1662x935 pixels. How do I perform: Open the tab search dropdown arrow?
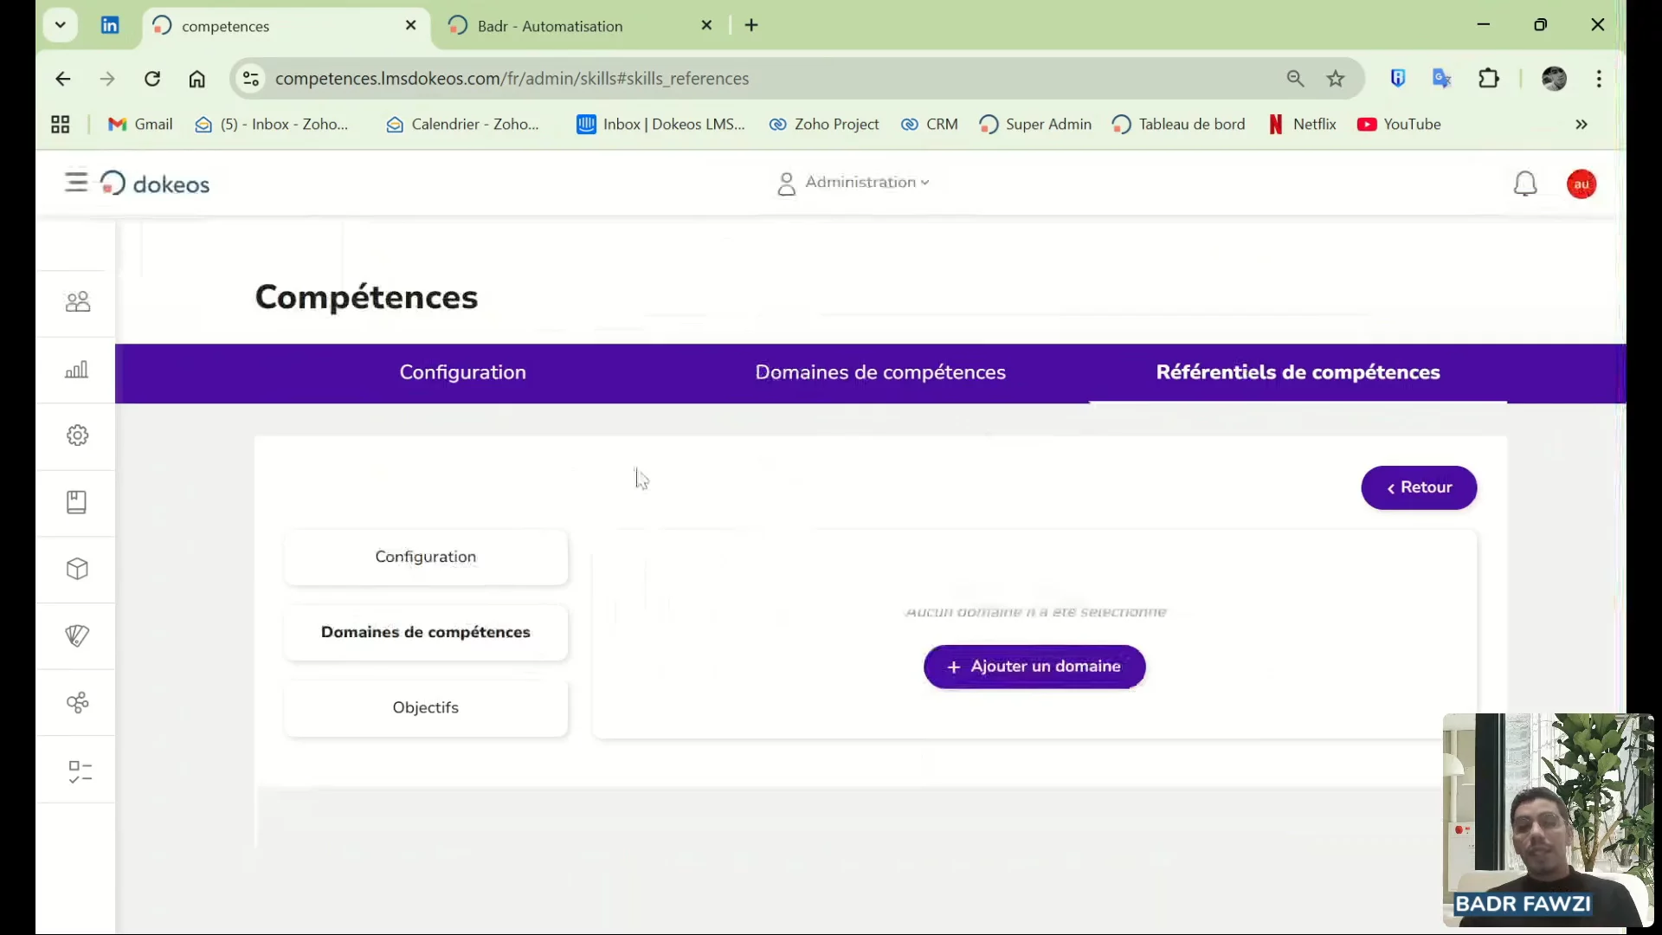[60, 25]
